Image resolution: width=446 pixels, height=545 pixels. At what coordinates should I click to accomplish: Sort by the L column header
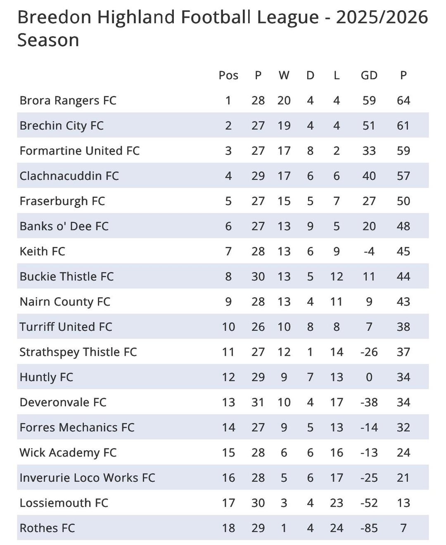pos(337,76)
